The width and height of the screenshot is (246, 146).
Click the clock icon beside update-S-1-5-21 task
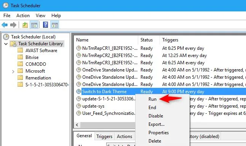click(x=78, y=99)
